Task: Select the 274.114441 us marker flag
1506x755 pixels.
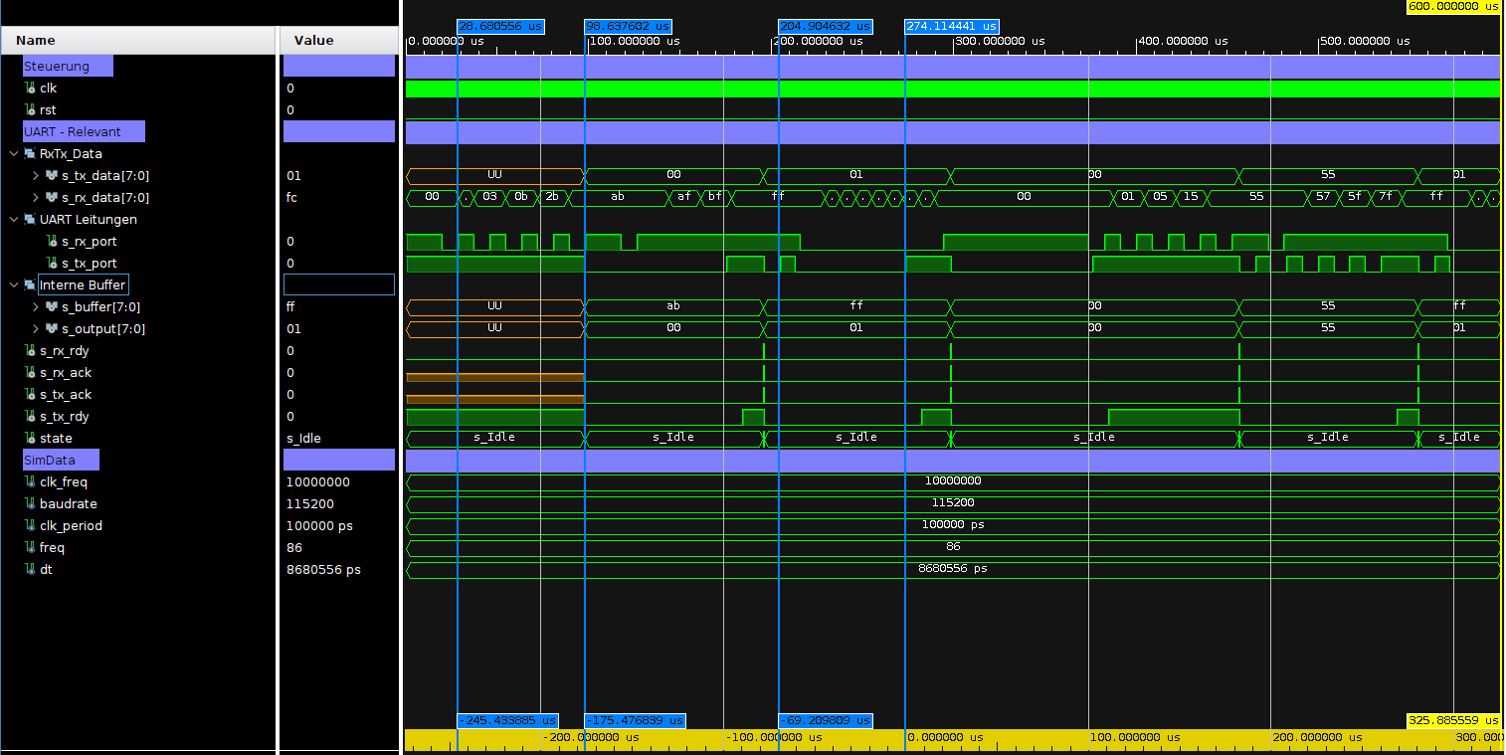Action: [952, 27]
